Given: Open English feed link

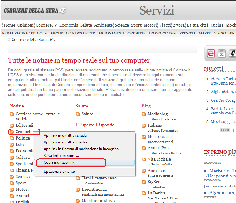Looking at the screenshot, I should (22, 202).
